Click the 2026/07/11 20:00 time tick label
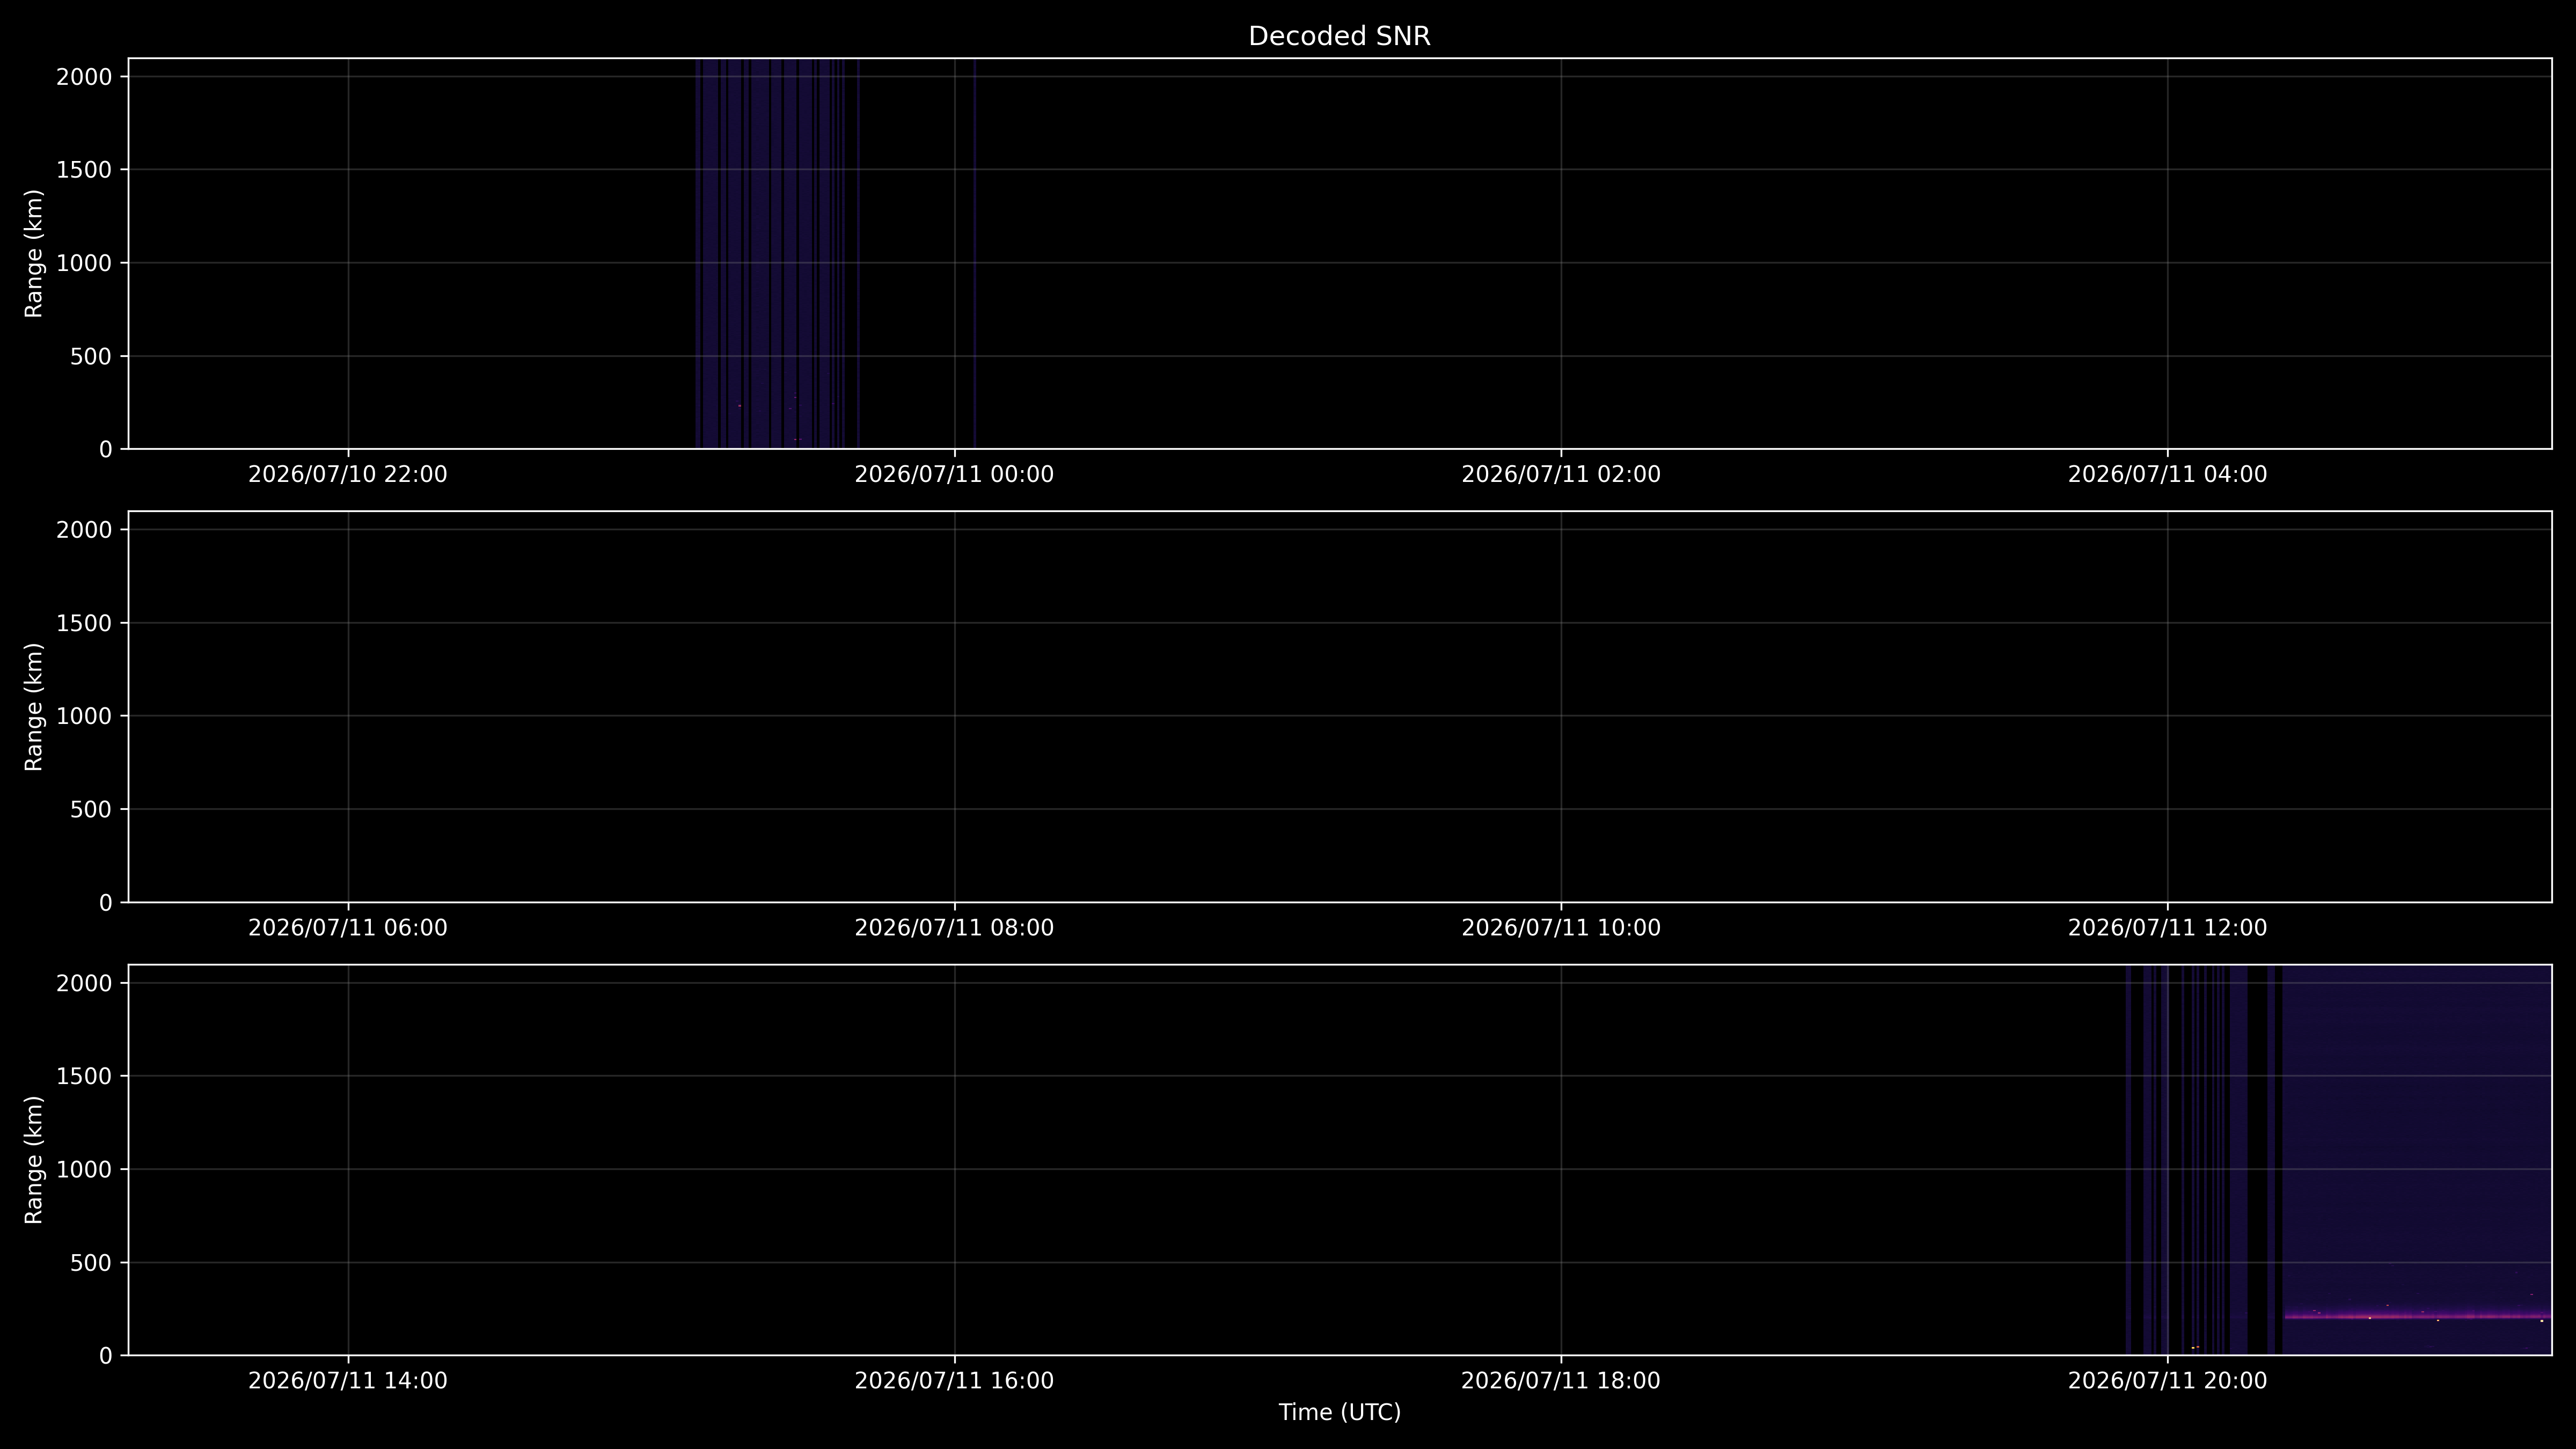 click(x=2167, y=1381)
